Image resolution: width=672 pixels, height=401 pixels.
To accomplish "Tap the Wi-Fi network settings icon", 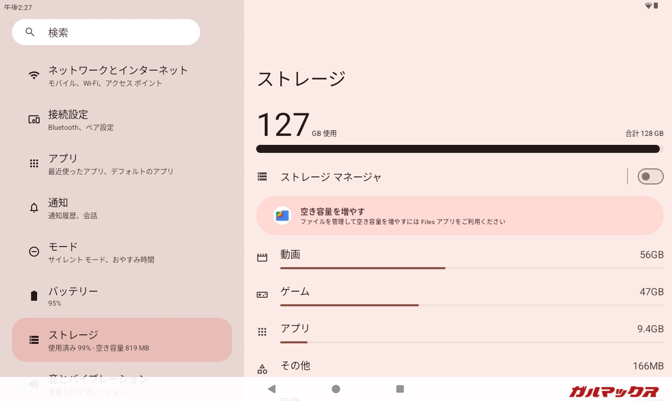I will [x=34, y=75].
